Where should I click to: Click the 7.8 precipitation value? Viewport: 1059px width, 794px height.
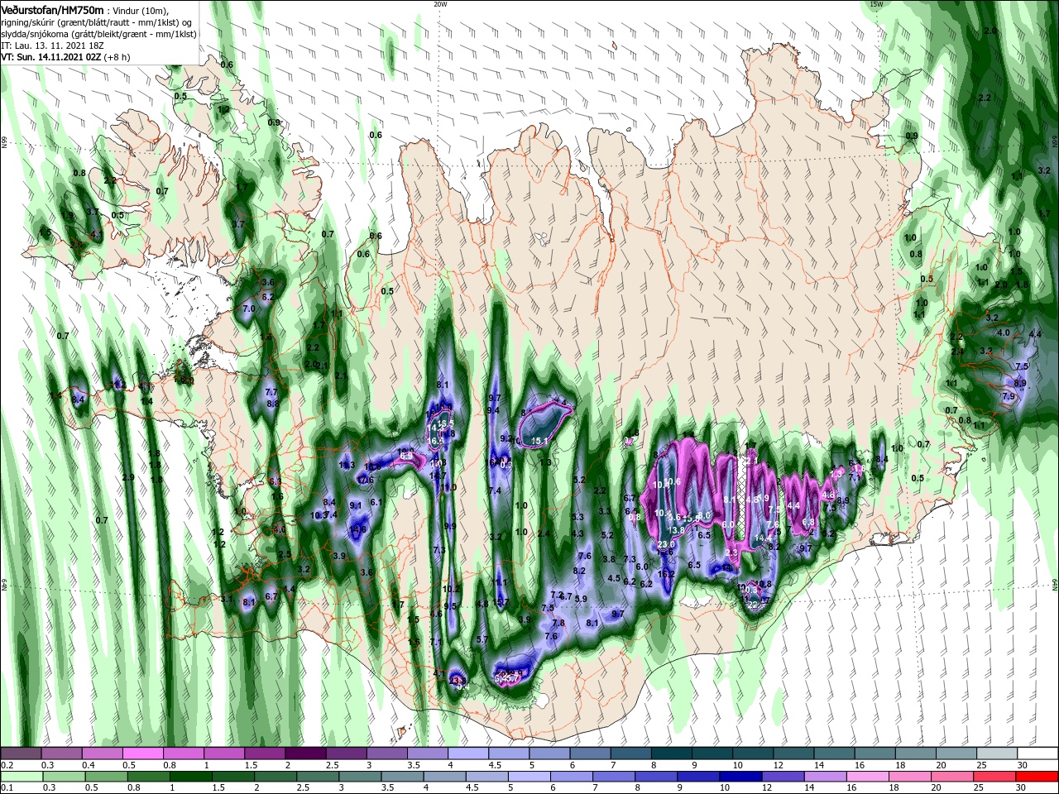558,623
